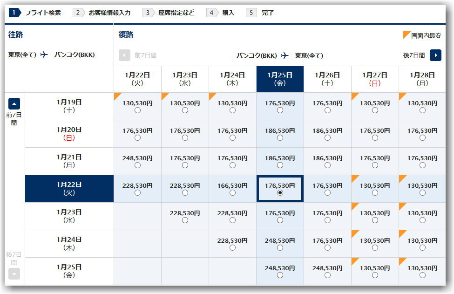Viewport: 454px width, 294px height.
Task: Click step 1 フライト検索
Action: click(x=35, y=13)
